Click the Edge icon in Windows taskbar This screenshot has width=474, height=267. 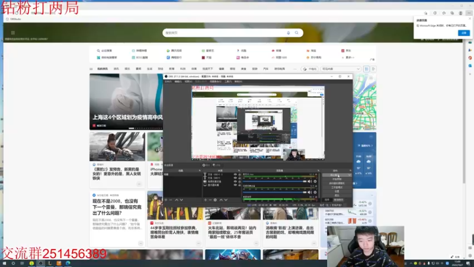[x=68, y=263]
